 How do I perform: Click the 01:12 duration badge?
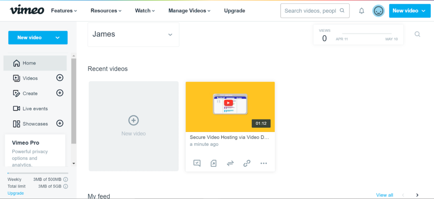click(x=261, y=123)
